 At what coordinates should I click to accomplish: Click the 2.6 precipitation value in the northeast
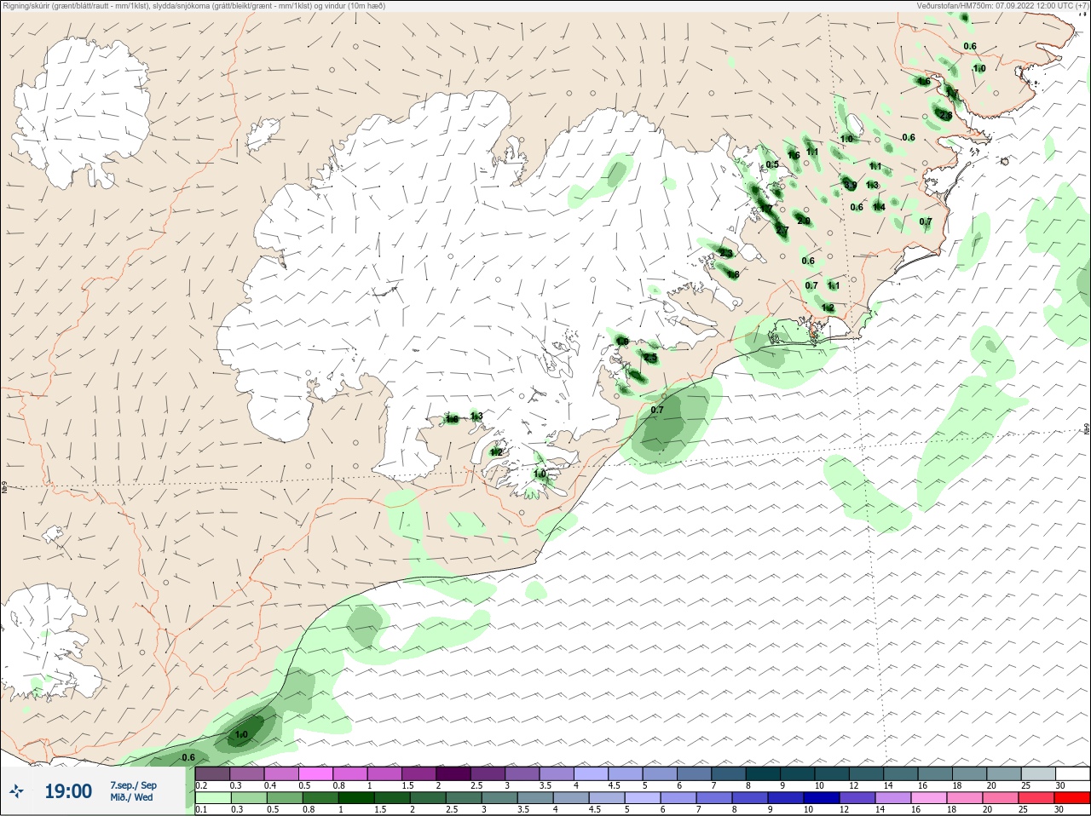click(945, 115)
